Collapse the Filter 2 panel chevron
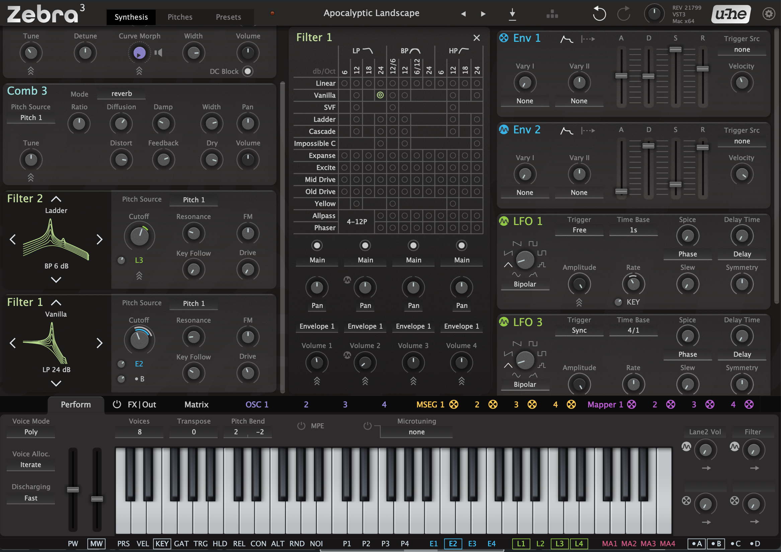781x552 pixels. [x=56, y=199]
